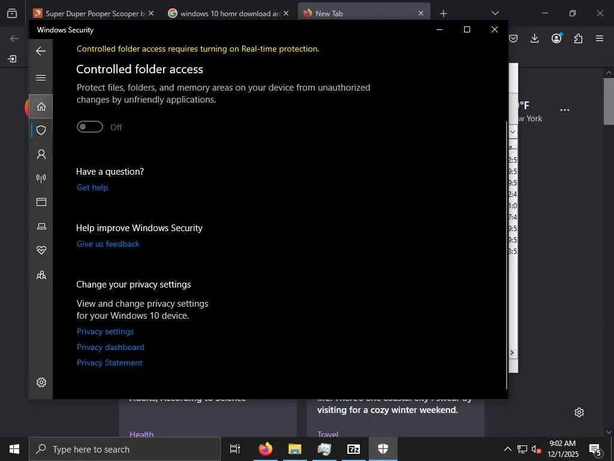Open Firefox downloads panel
This screenshot has width=614, height=461.
[534, 38]
